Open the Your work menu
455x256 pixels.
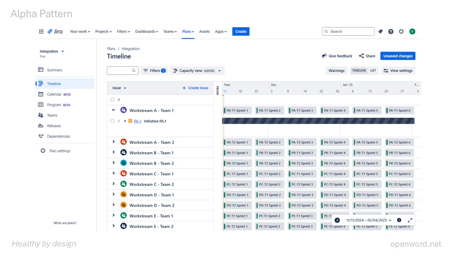80,31
